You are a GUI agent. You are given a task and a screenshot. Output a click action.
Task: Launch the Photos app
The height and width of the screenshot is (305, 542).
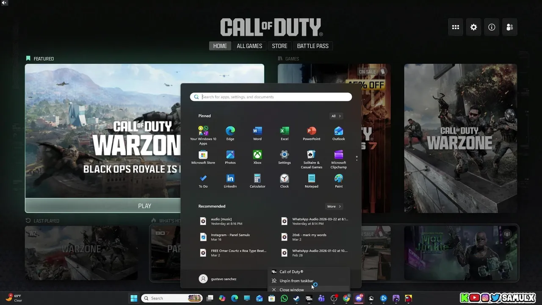(230, 157)
